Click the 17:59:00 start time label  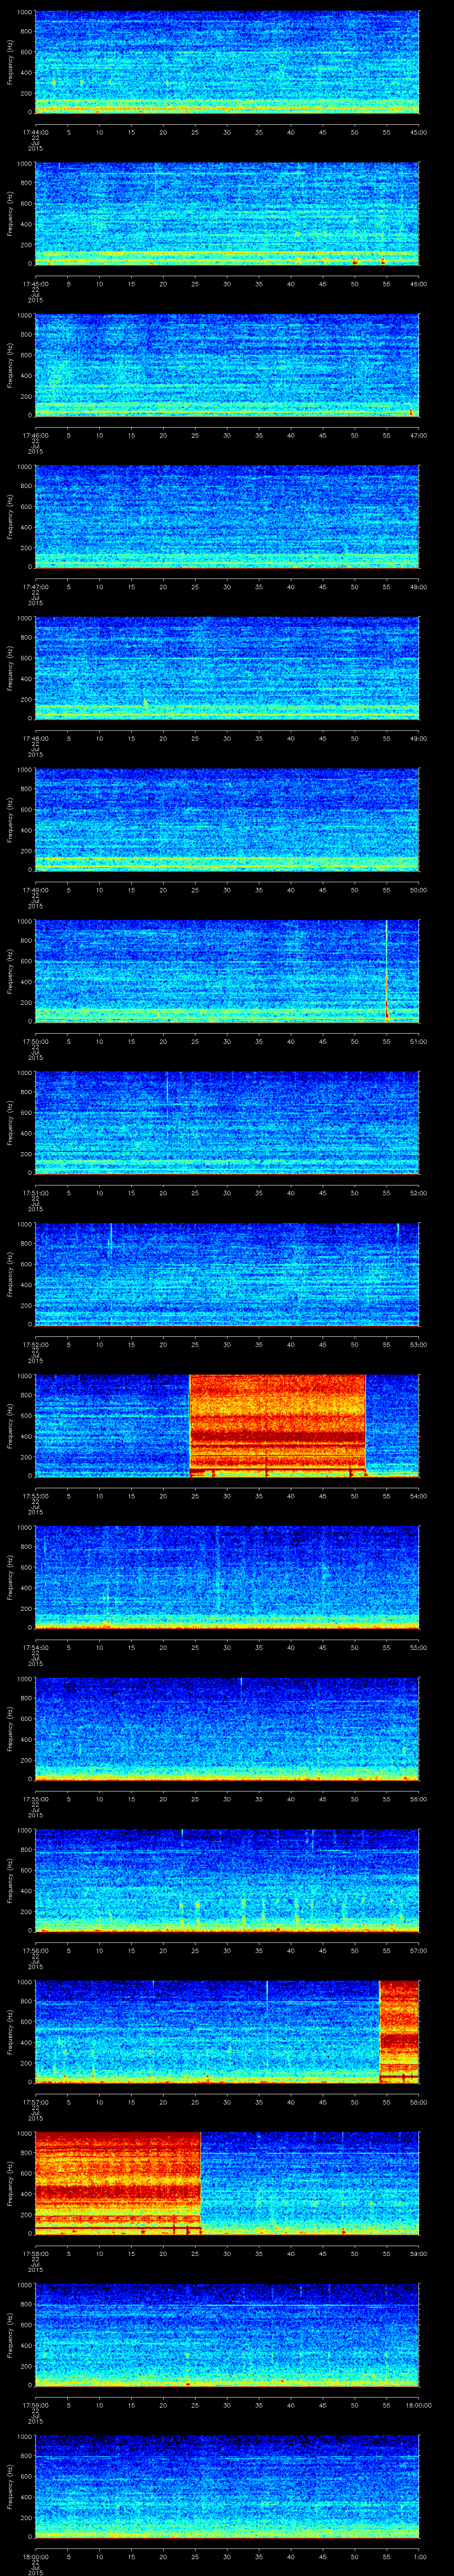coord(35,2405)
